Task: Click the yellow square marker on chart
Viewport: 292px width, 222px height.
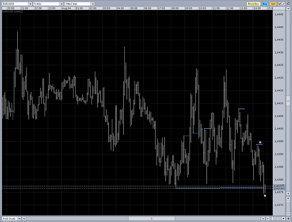Action: (265, 195)
